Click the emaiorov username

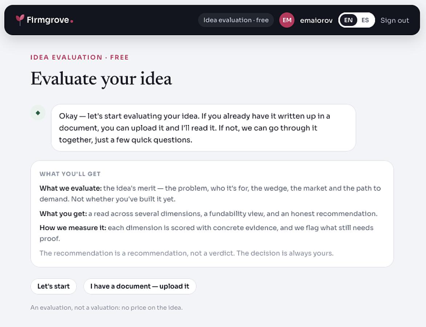coord(316,20)
